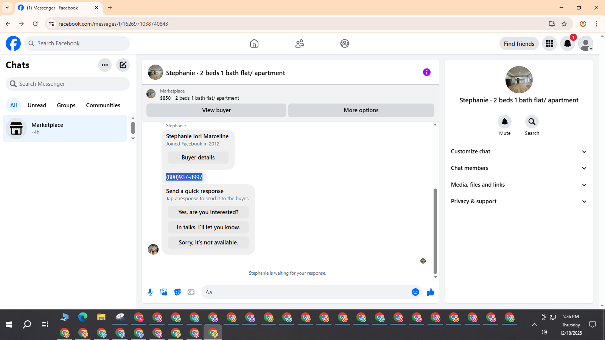Open Chrome three-dot menu
This screenshot has width=605, height=340.
[597, 24]
